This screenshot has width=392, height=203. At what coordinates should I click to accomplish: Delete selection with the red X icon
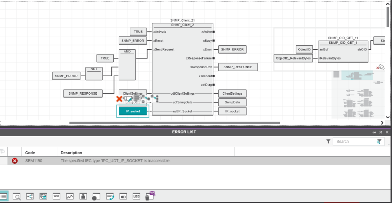[x=119, y=99]
